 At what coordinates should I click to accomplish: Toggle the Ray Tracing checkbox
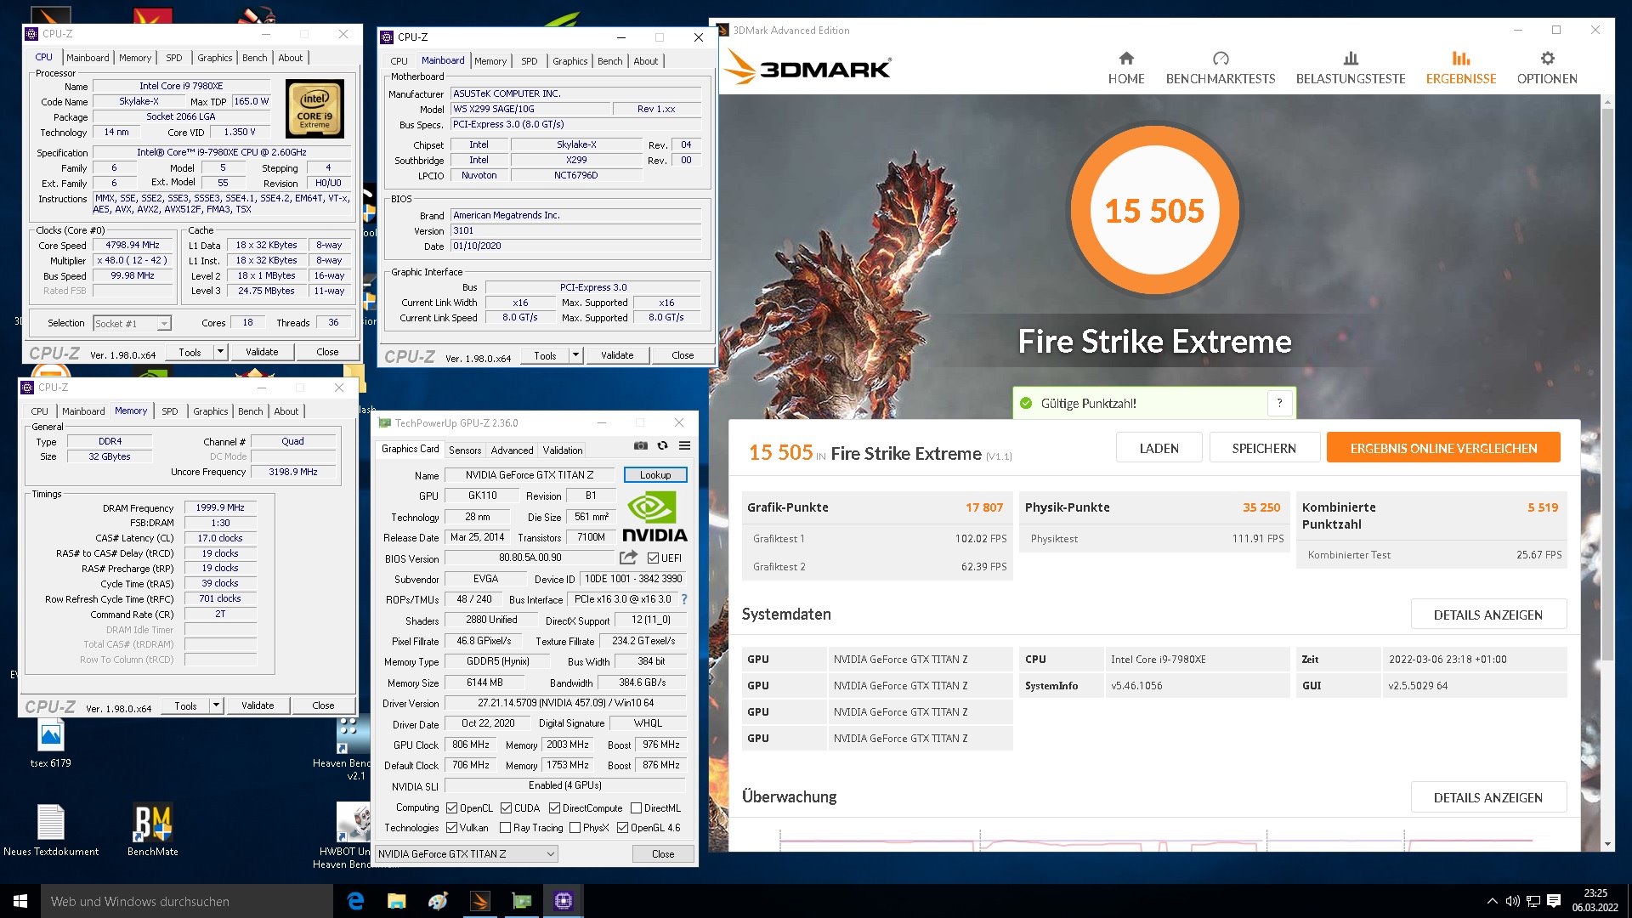[x=505, y=828]
